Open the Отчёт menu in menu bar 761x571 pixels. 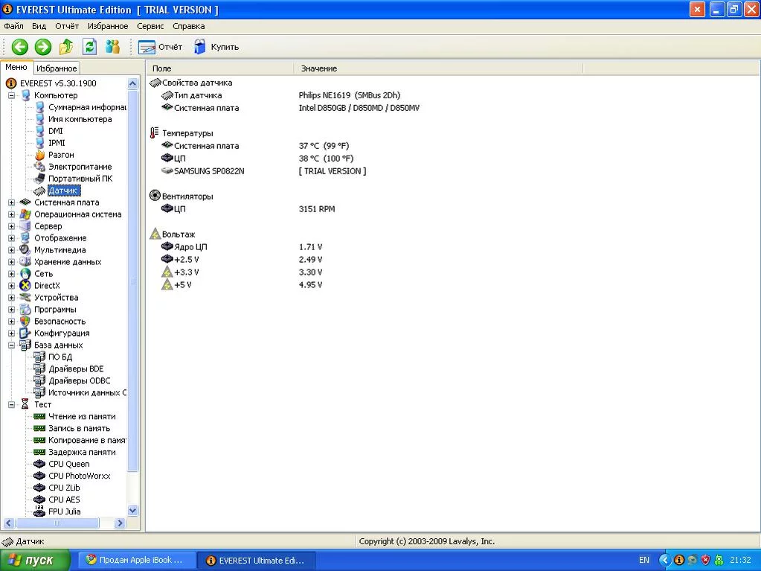tap(67, 26)
